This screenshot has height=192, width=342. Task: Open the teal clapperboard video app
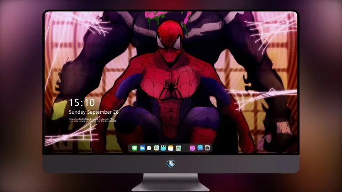(163, 148)
